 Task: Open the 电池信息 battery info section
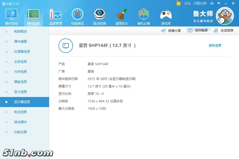click(x=21, y=112)
